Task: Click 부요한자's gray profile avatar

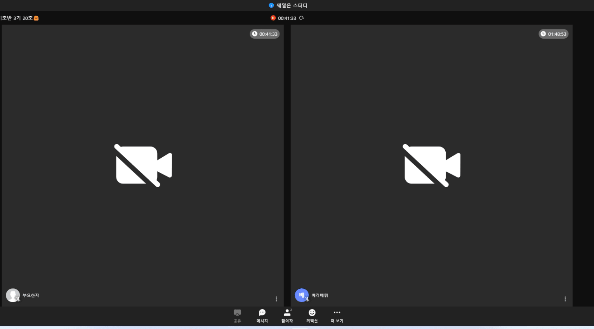Action: (13, 295)
